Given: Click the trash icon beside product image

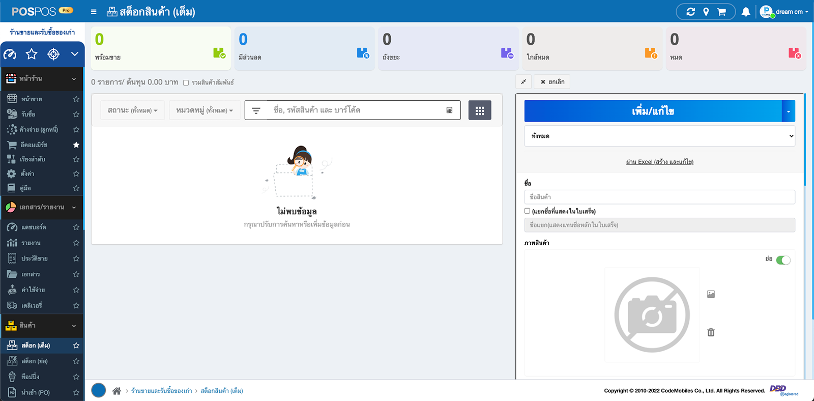Looking at the screenshot, I should pos(711,332).
